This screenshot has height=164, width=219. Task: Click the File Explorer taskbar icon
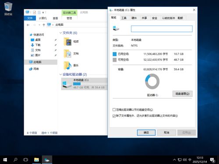pos(36,160)
